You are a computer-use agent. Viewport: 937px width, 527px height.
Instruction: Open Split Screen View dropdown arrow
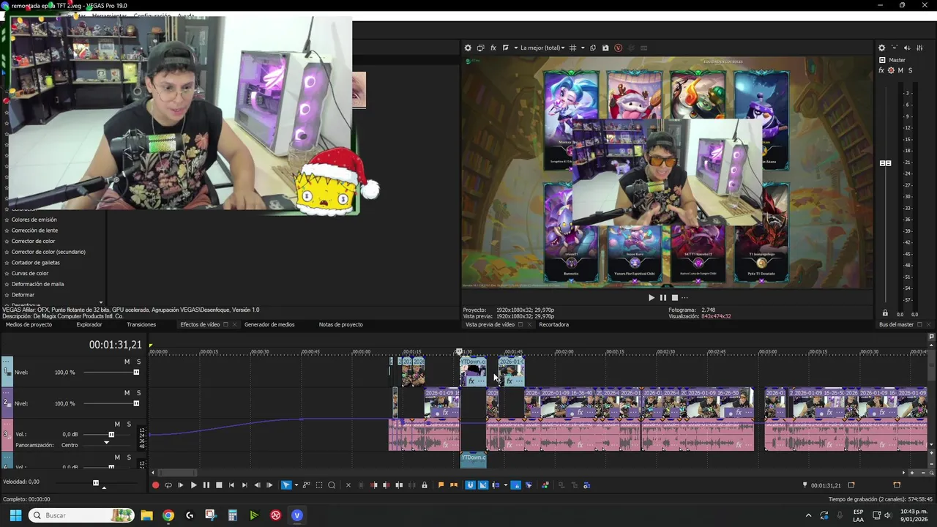(x=516, y=48)
